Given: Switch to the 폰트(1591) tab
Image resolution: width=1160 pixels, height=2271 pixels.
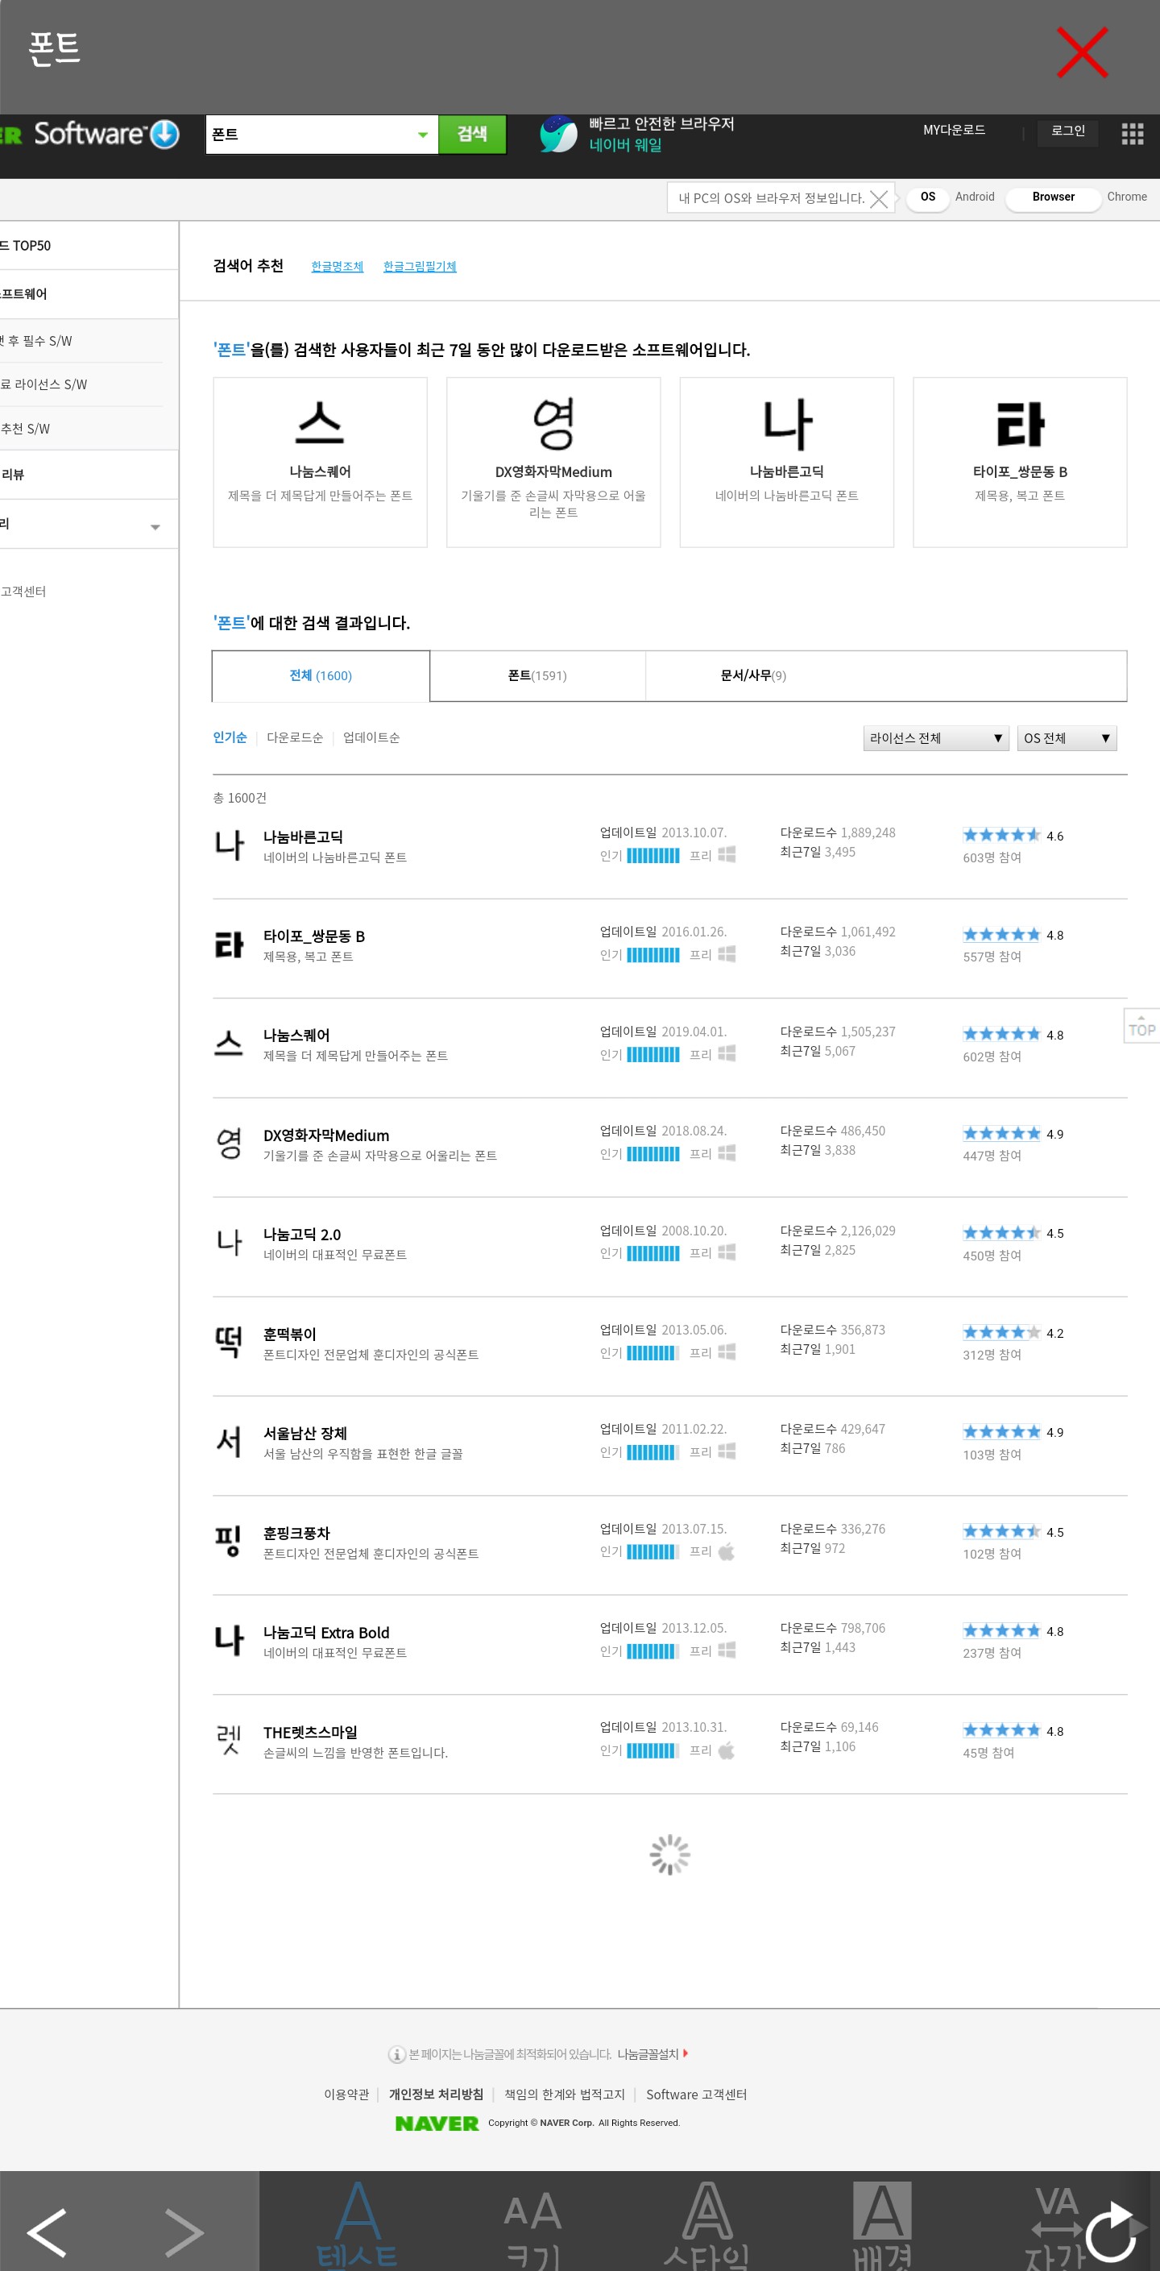Looking at the screenshot, I should [537, 676].
